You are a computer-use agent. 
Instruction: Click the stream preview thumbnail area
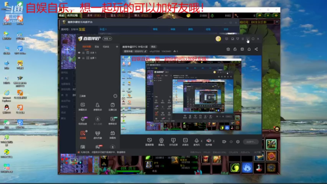(191, 95)
